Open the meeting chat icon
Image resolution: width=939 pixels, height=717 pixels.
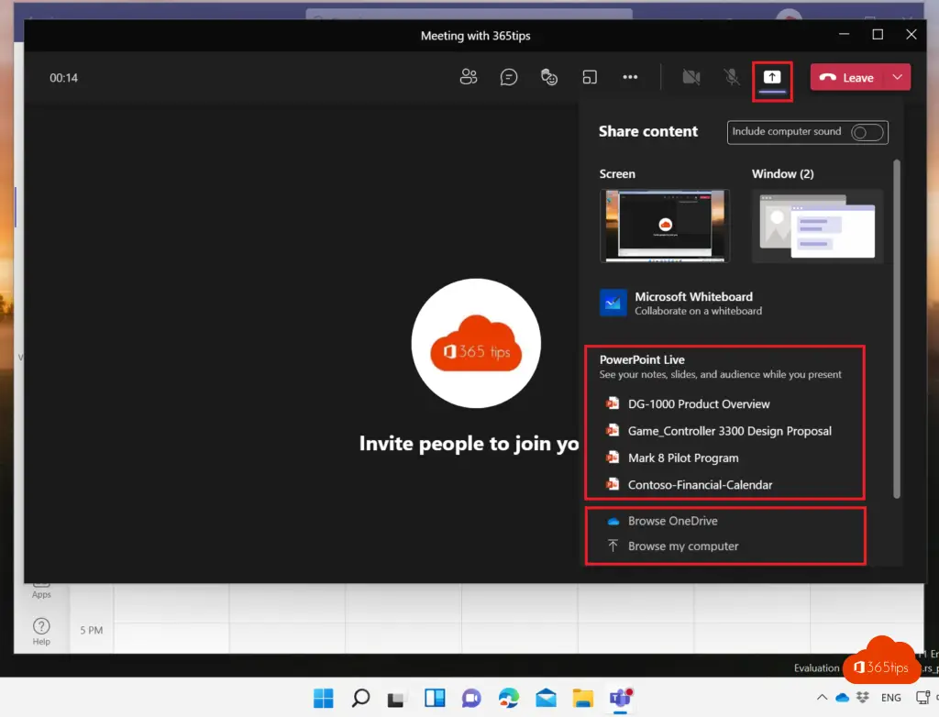[508, 77]
